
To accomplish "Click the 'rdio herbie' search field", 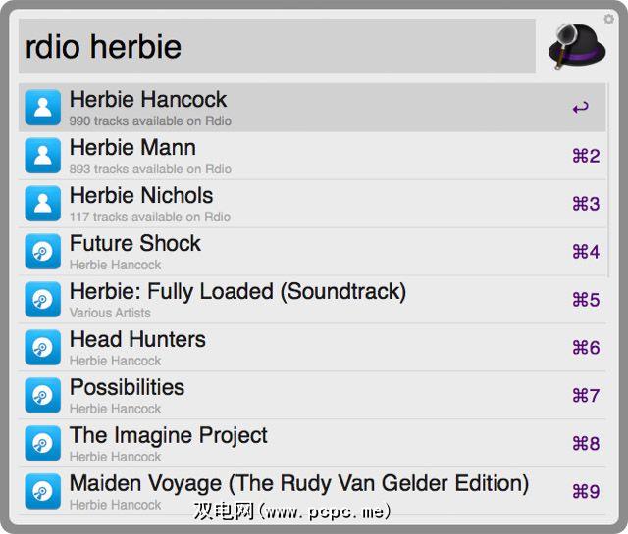I will (277, 46).
